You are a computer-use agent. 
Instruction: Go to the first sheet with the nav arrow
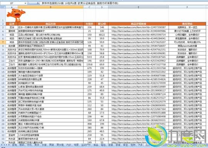coord(2,145)
